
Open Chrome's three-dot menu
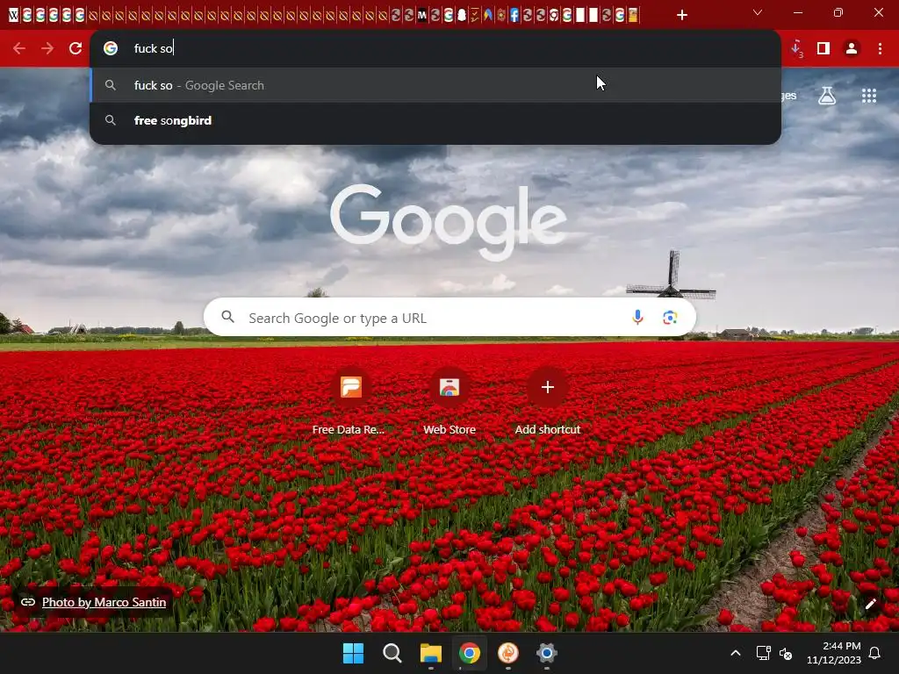(x=880, y=48)
